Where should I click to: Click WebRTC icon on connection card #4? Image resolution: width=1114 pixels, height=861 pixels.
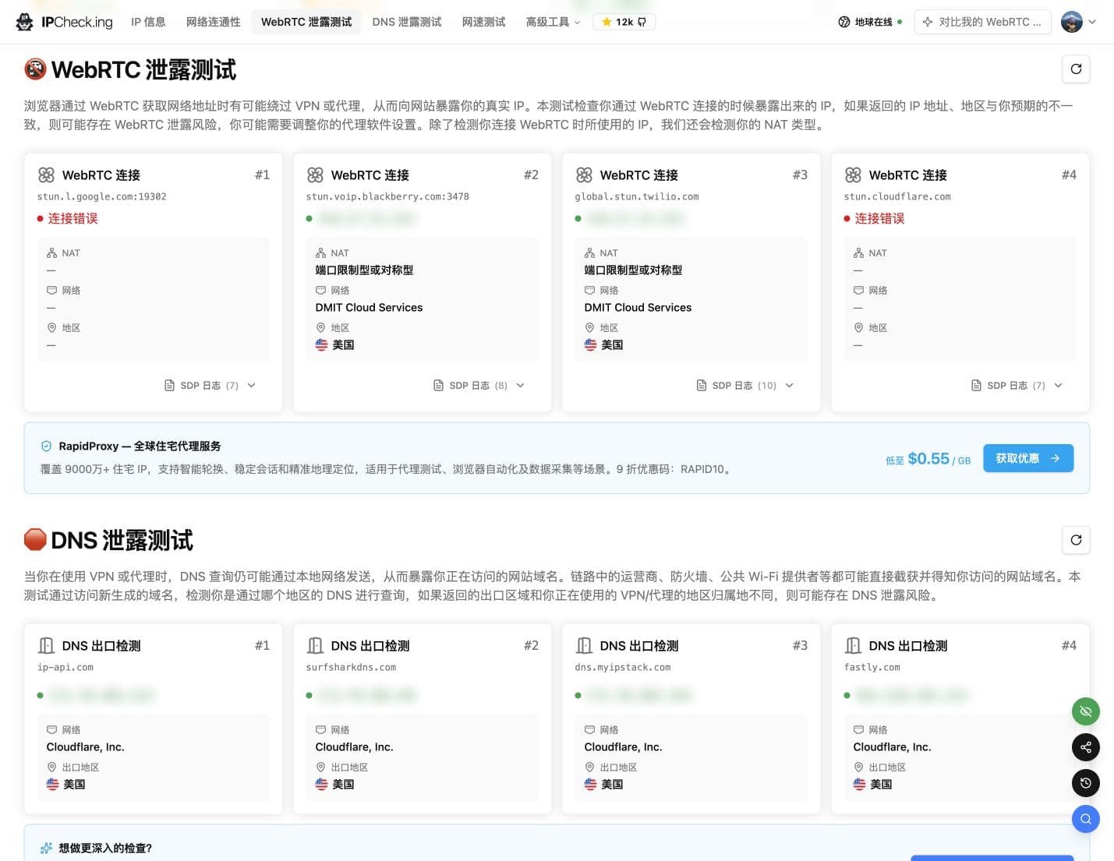(x=853, y=175)
